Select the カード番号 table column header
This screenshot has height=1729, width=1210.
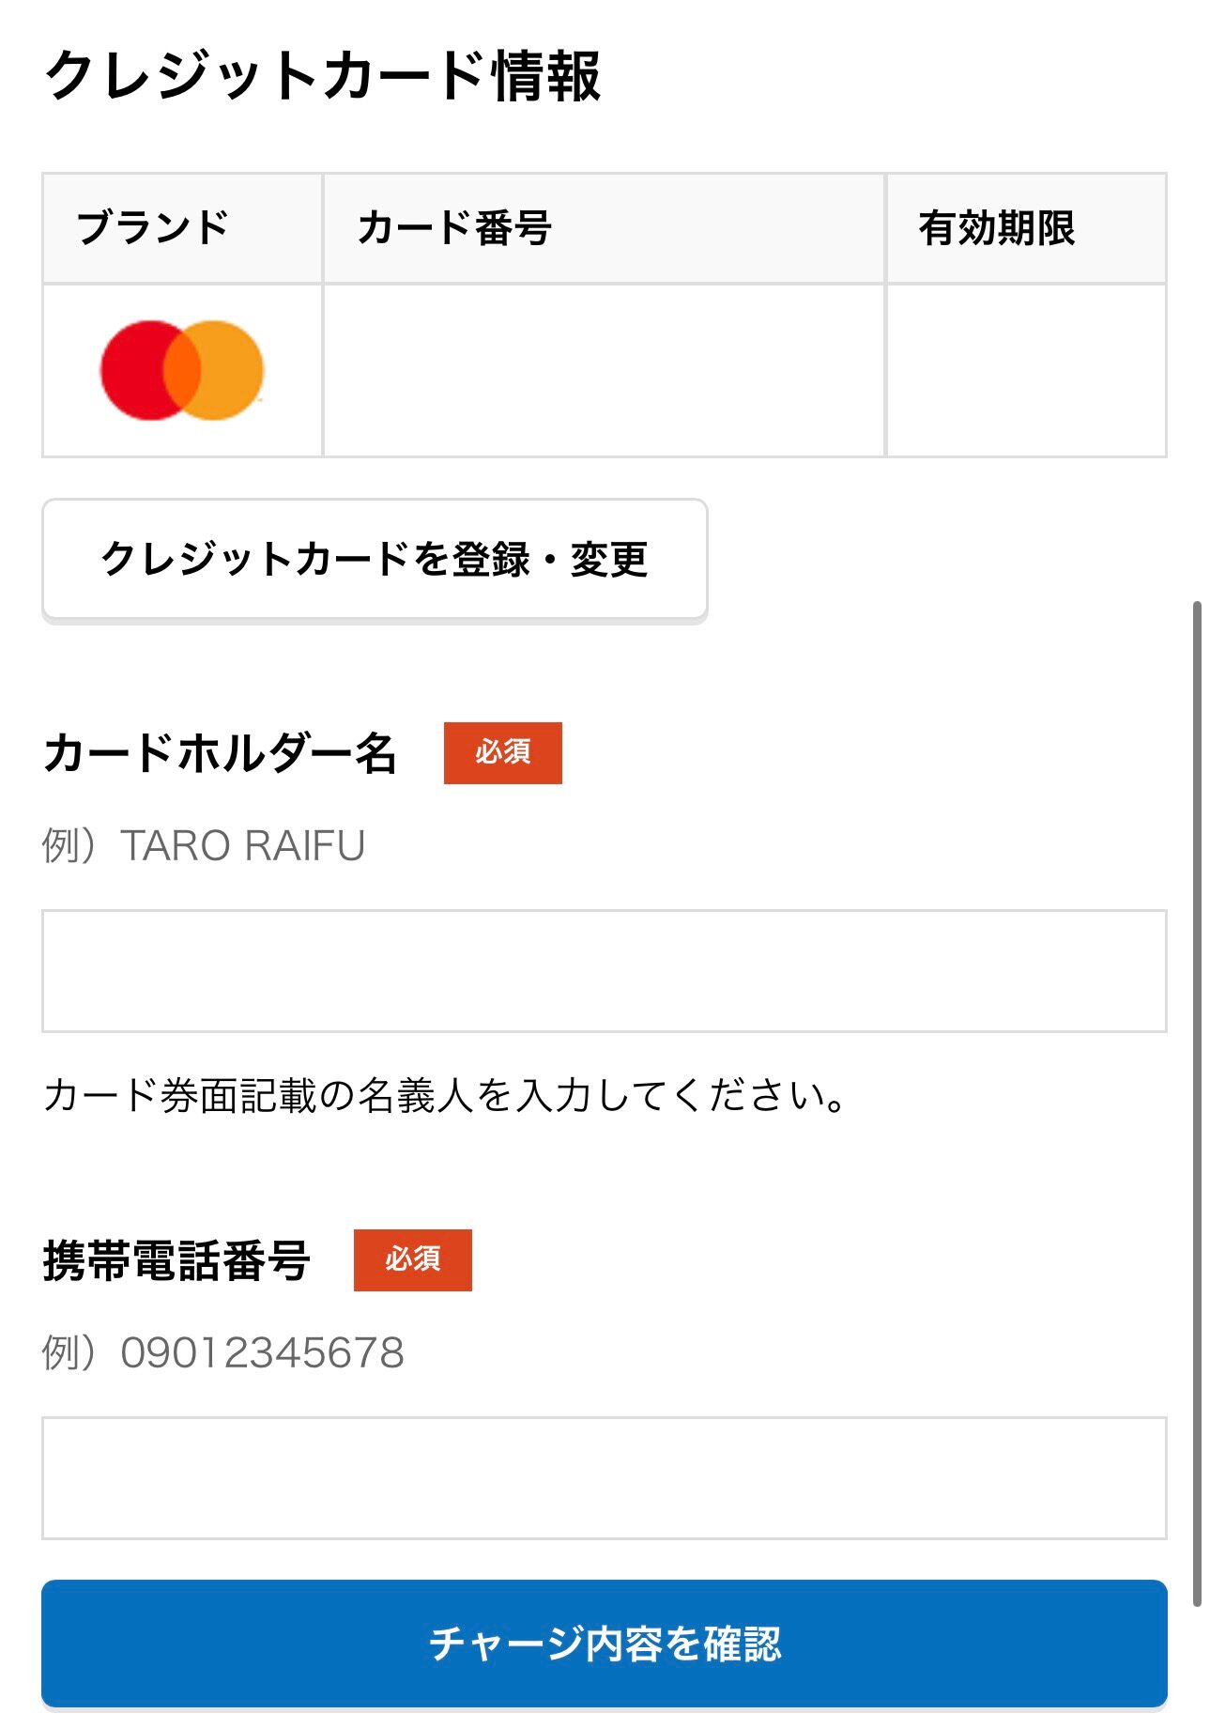point(454,228)
